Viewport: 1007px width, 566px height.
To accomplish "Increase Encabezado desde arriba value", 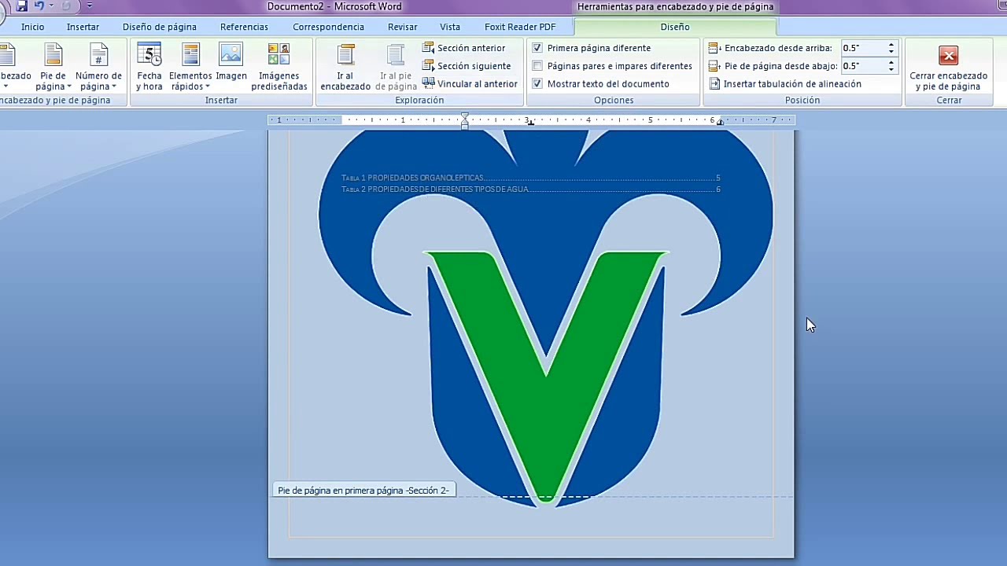I will 891,45.
